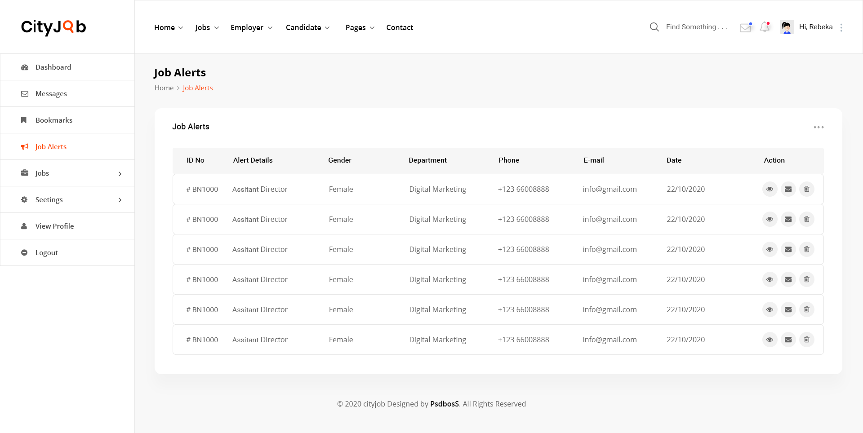
Task: Click the Find Something search field
Action: tap(696, 27)
